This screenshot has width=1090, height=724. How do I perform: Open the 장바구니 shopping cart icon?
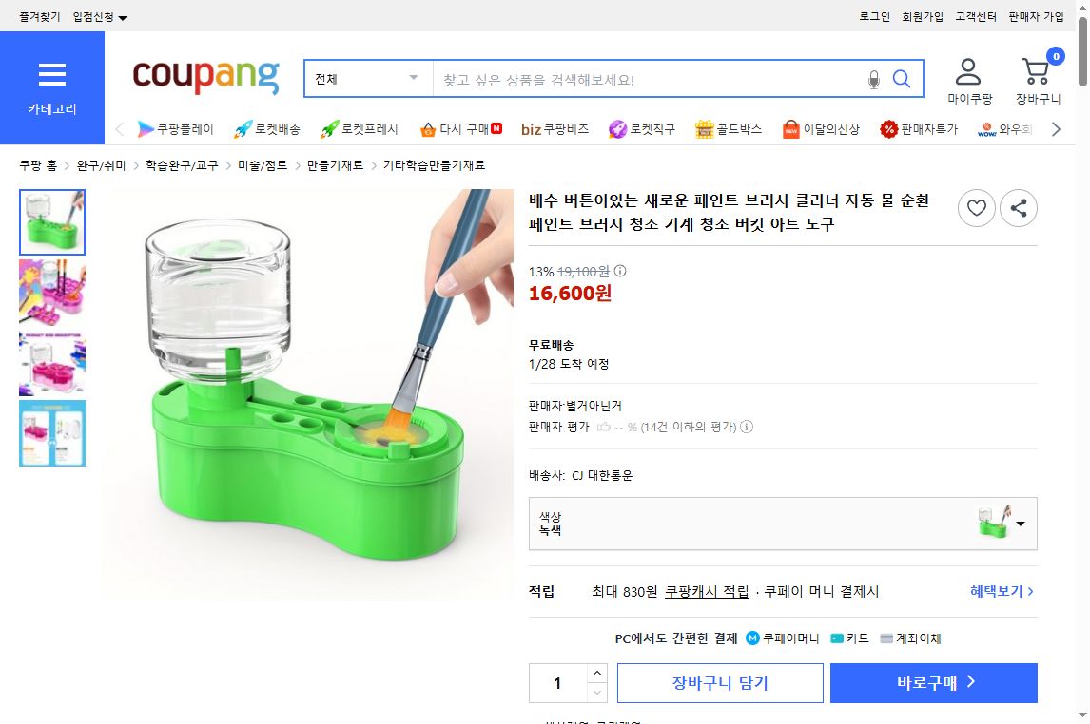(1036, 69)
